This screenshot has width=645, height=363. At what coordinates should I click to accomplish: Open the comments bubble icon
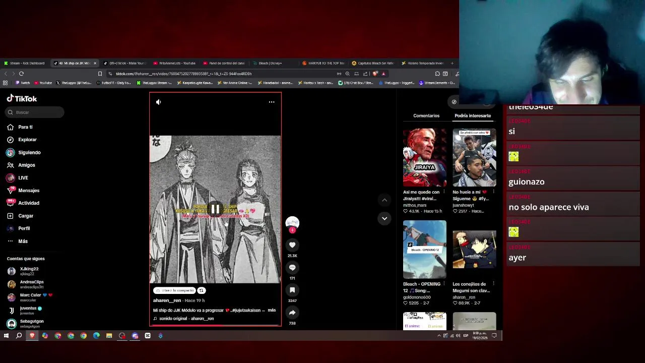(x=292, y=268)
